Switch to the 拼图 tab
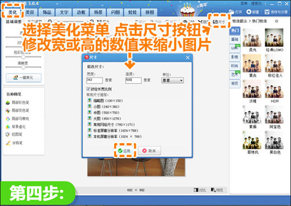The image size is (291, 206). click(149, 12)
